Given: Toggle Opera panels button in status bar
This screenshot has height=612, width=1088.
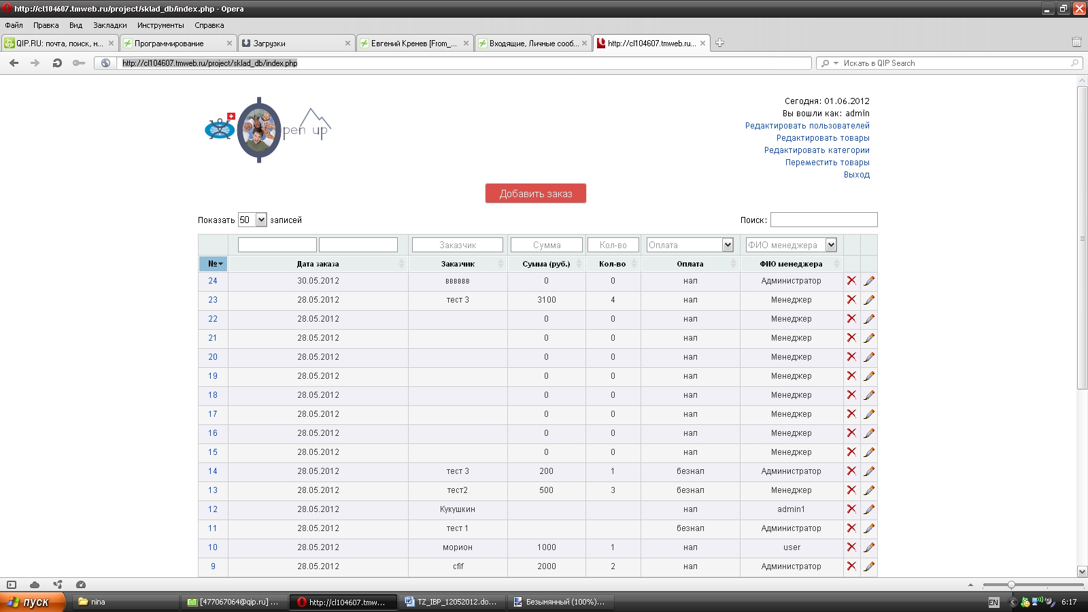Looking at the screenshot, I should click(x=12, y=584).
